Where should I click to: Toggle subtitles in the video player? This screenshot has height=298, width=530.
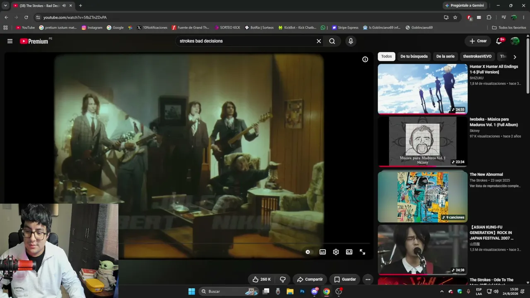pos(323,252)
